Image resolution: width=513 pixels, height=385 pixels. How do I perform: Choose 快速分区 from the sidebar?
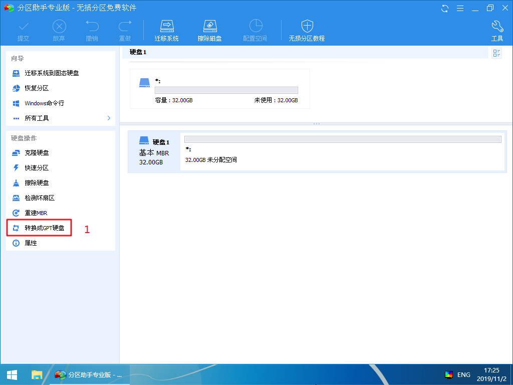[x=37, y=168]
